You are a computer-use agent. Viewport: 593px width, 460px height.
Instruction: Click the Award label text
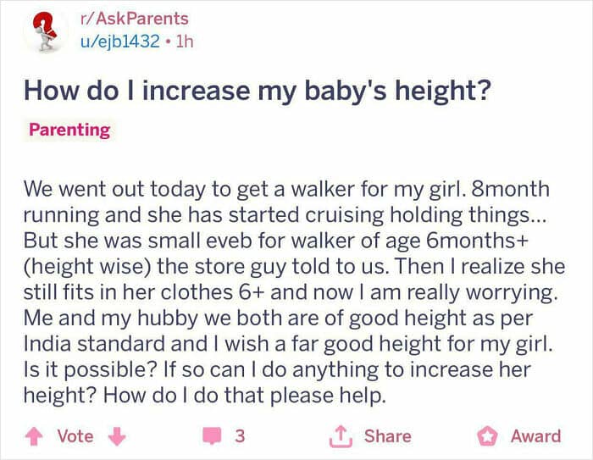[535, 436]
